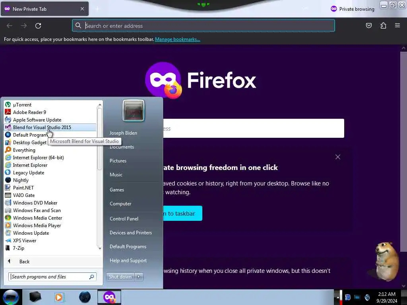The width and height of the screenshot is (407, 305).
Task: Open Default Programs in right pane
Action: click(128, 247)
